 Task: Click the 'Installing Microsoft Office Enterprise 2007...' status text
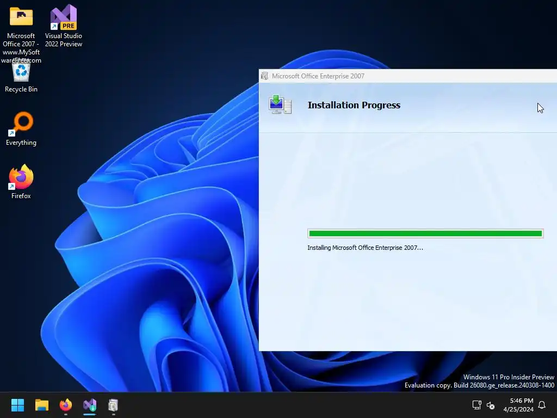click(x=365, y=248)
